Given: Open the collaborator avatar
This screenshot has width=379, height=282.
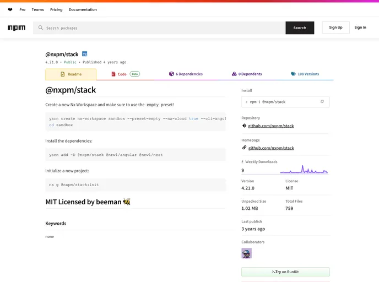Looking at the screenshot, I should tap(246, 253).
